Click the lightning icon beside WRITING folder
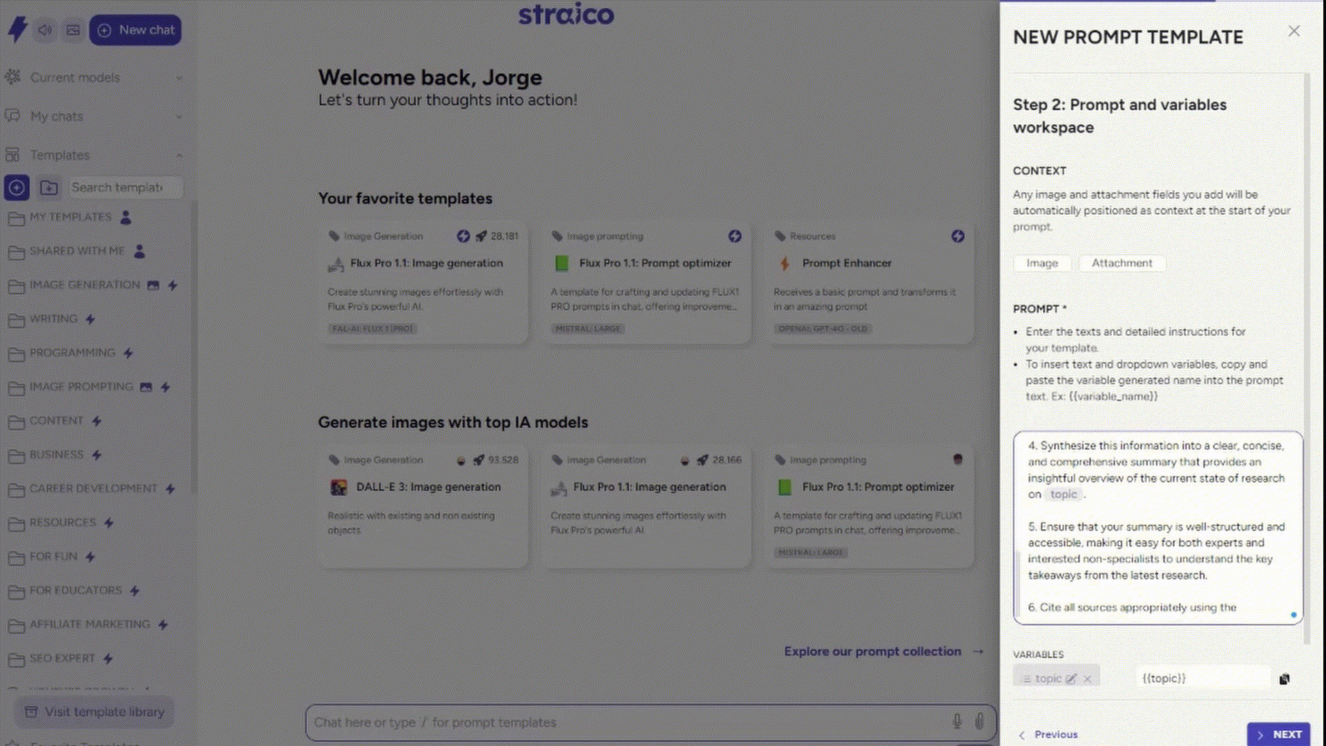Viewport: 1326px width, 746px height. pos(90,319)
